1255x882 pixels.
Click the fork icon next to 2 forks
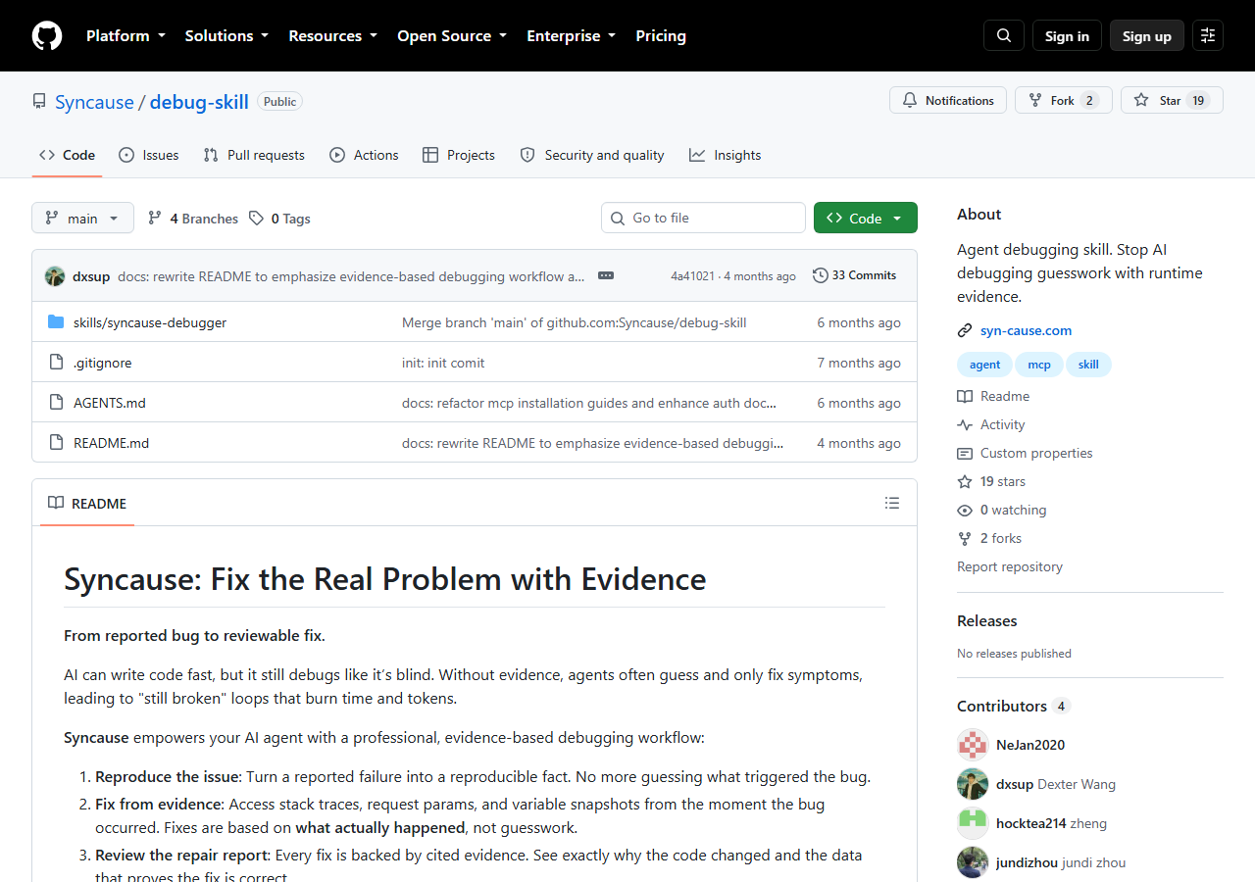click(x=965, y=539)
